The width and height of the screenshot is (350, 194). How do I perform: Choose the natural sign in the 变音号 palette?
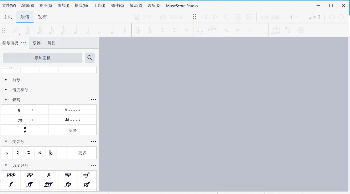(x=18, y=153)
